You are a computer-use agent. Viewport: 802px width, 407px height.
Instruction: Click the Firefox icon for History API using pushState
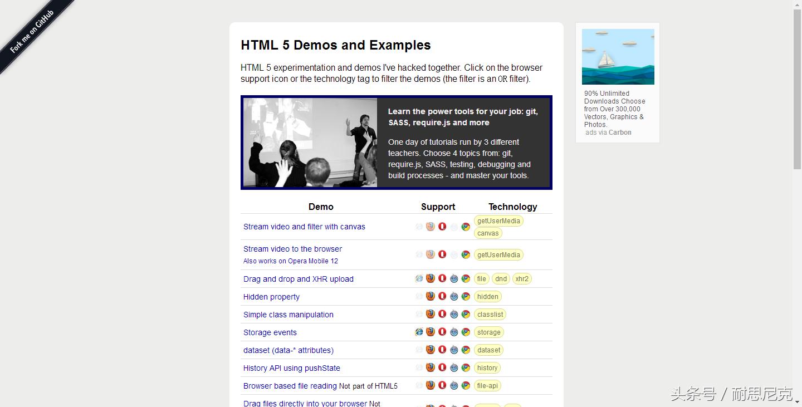click(430, 367)
